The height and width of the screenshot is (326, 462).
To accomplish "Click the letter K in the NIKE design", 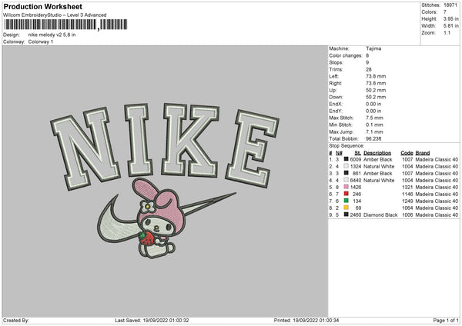I will [x=191, y=141].
